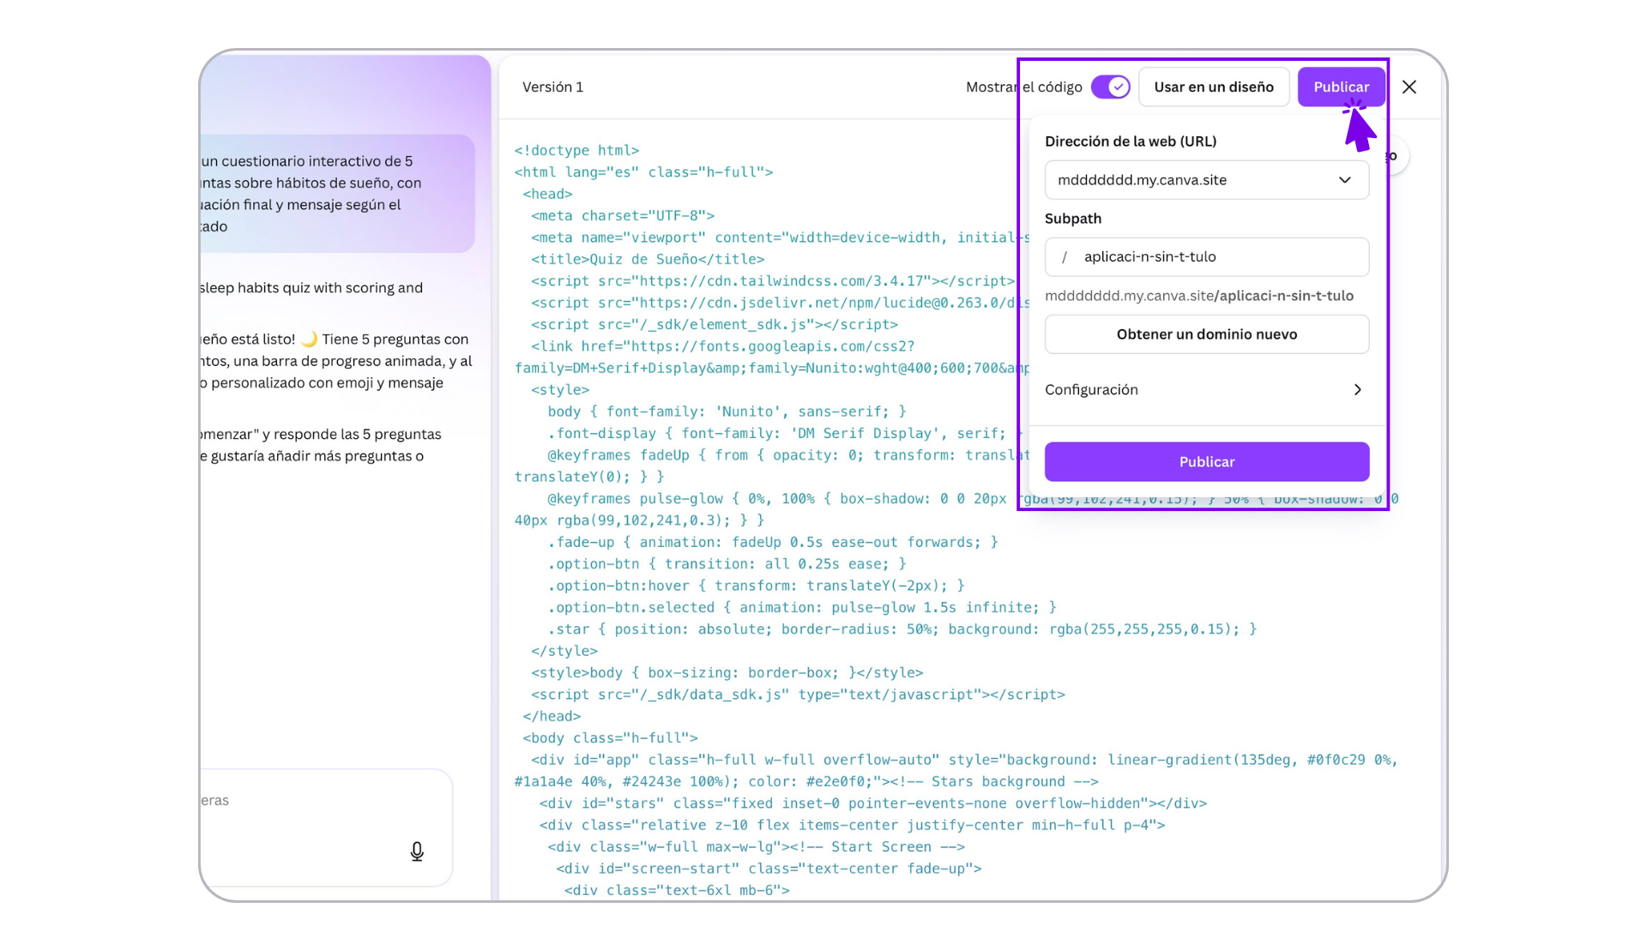Click the moon emoji in the chat reply
Viewport: 1647px width, 926px height.
click(x=309, y=340)
